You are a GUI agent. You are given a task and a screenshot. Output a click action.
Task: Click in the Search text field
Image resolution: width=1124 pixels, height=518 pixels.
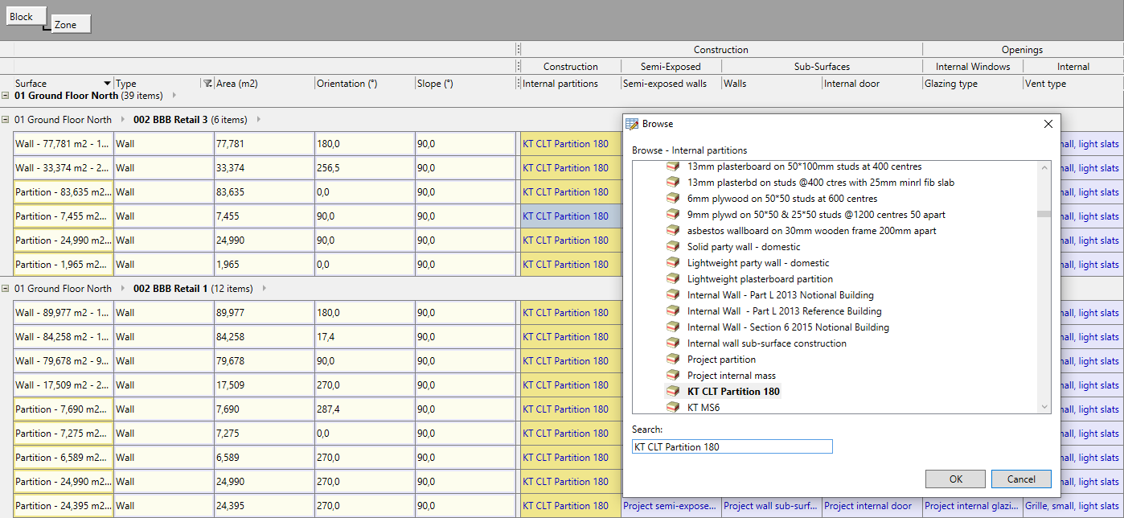[732, 446]
